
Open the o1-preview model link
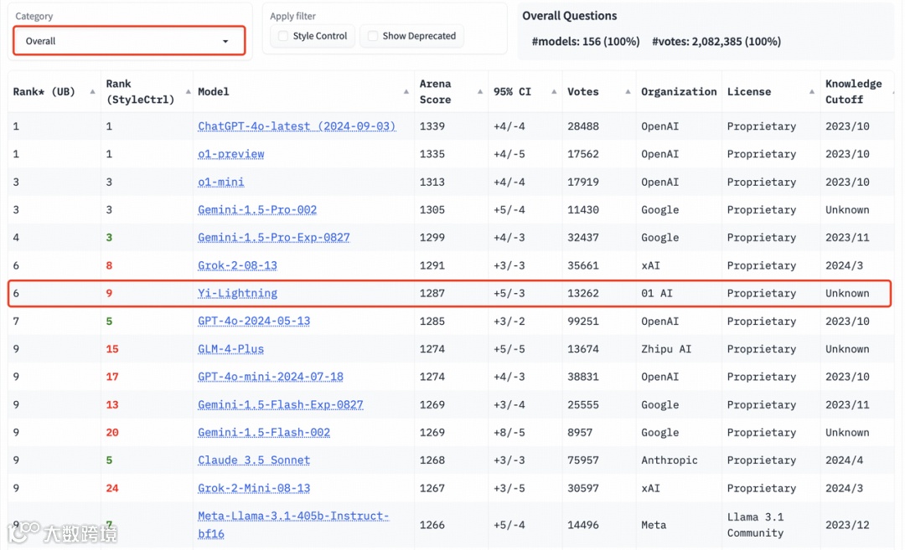pos(231,154)
